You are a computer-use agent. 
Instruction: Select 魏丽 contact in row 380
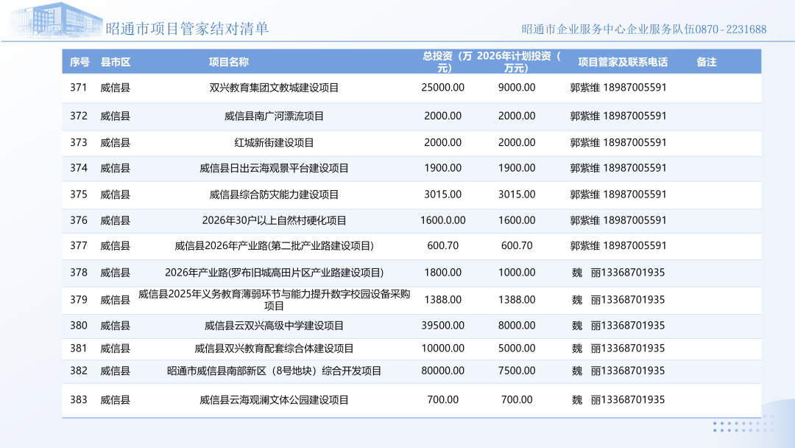[618, 325]
